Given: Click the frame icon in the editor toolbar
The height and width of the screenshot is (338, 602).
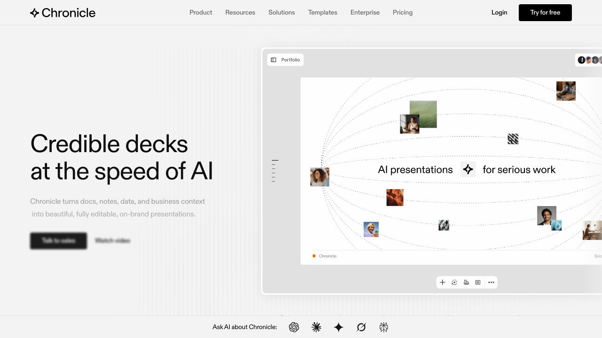Looking at the screenshot, I should pyautogui.click(x=478, y=283).
